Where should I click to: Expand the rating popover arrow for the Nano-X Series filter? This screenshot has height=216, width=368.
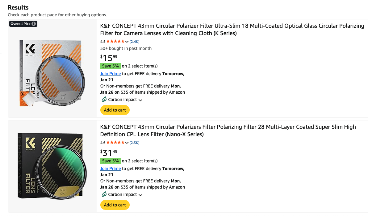(127, 143)
